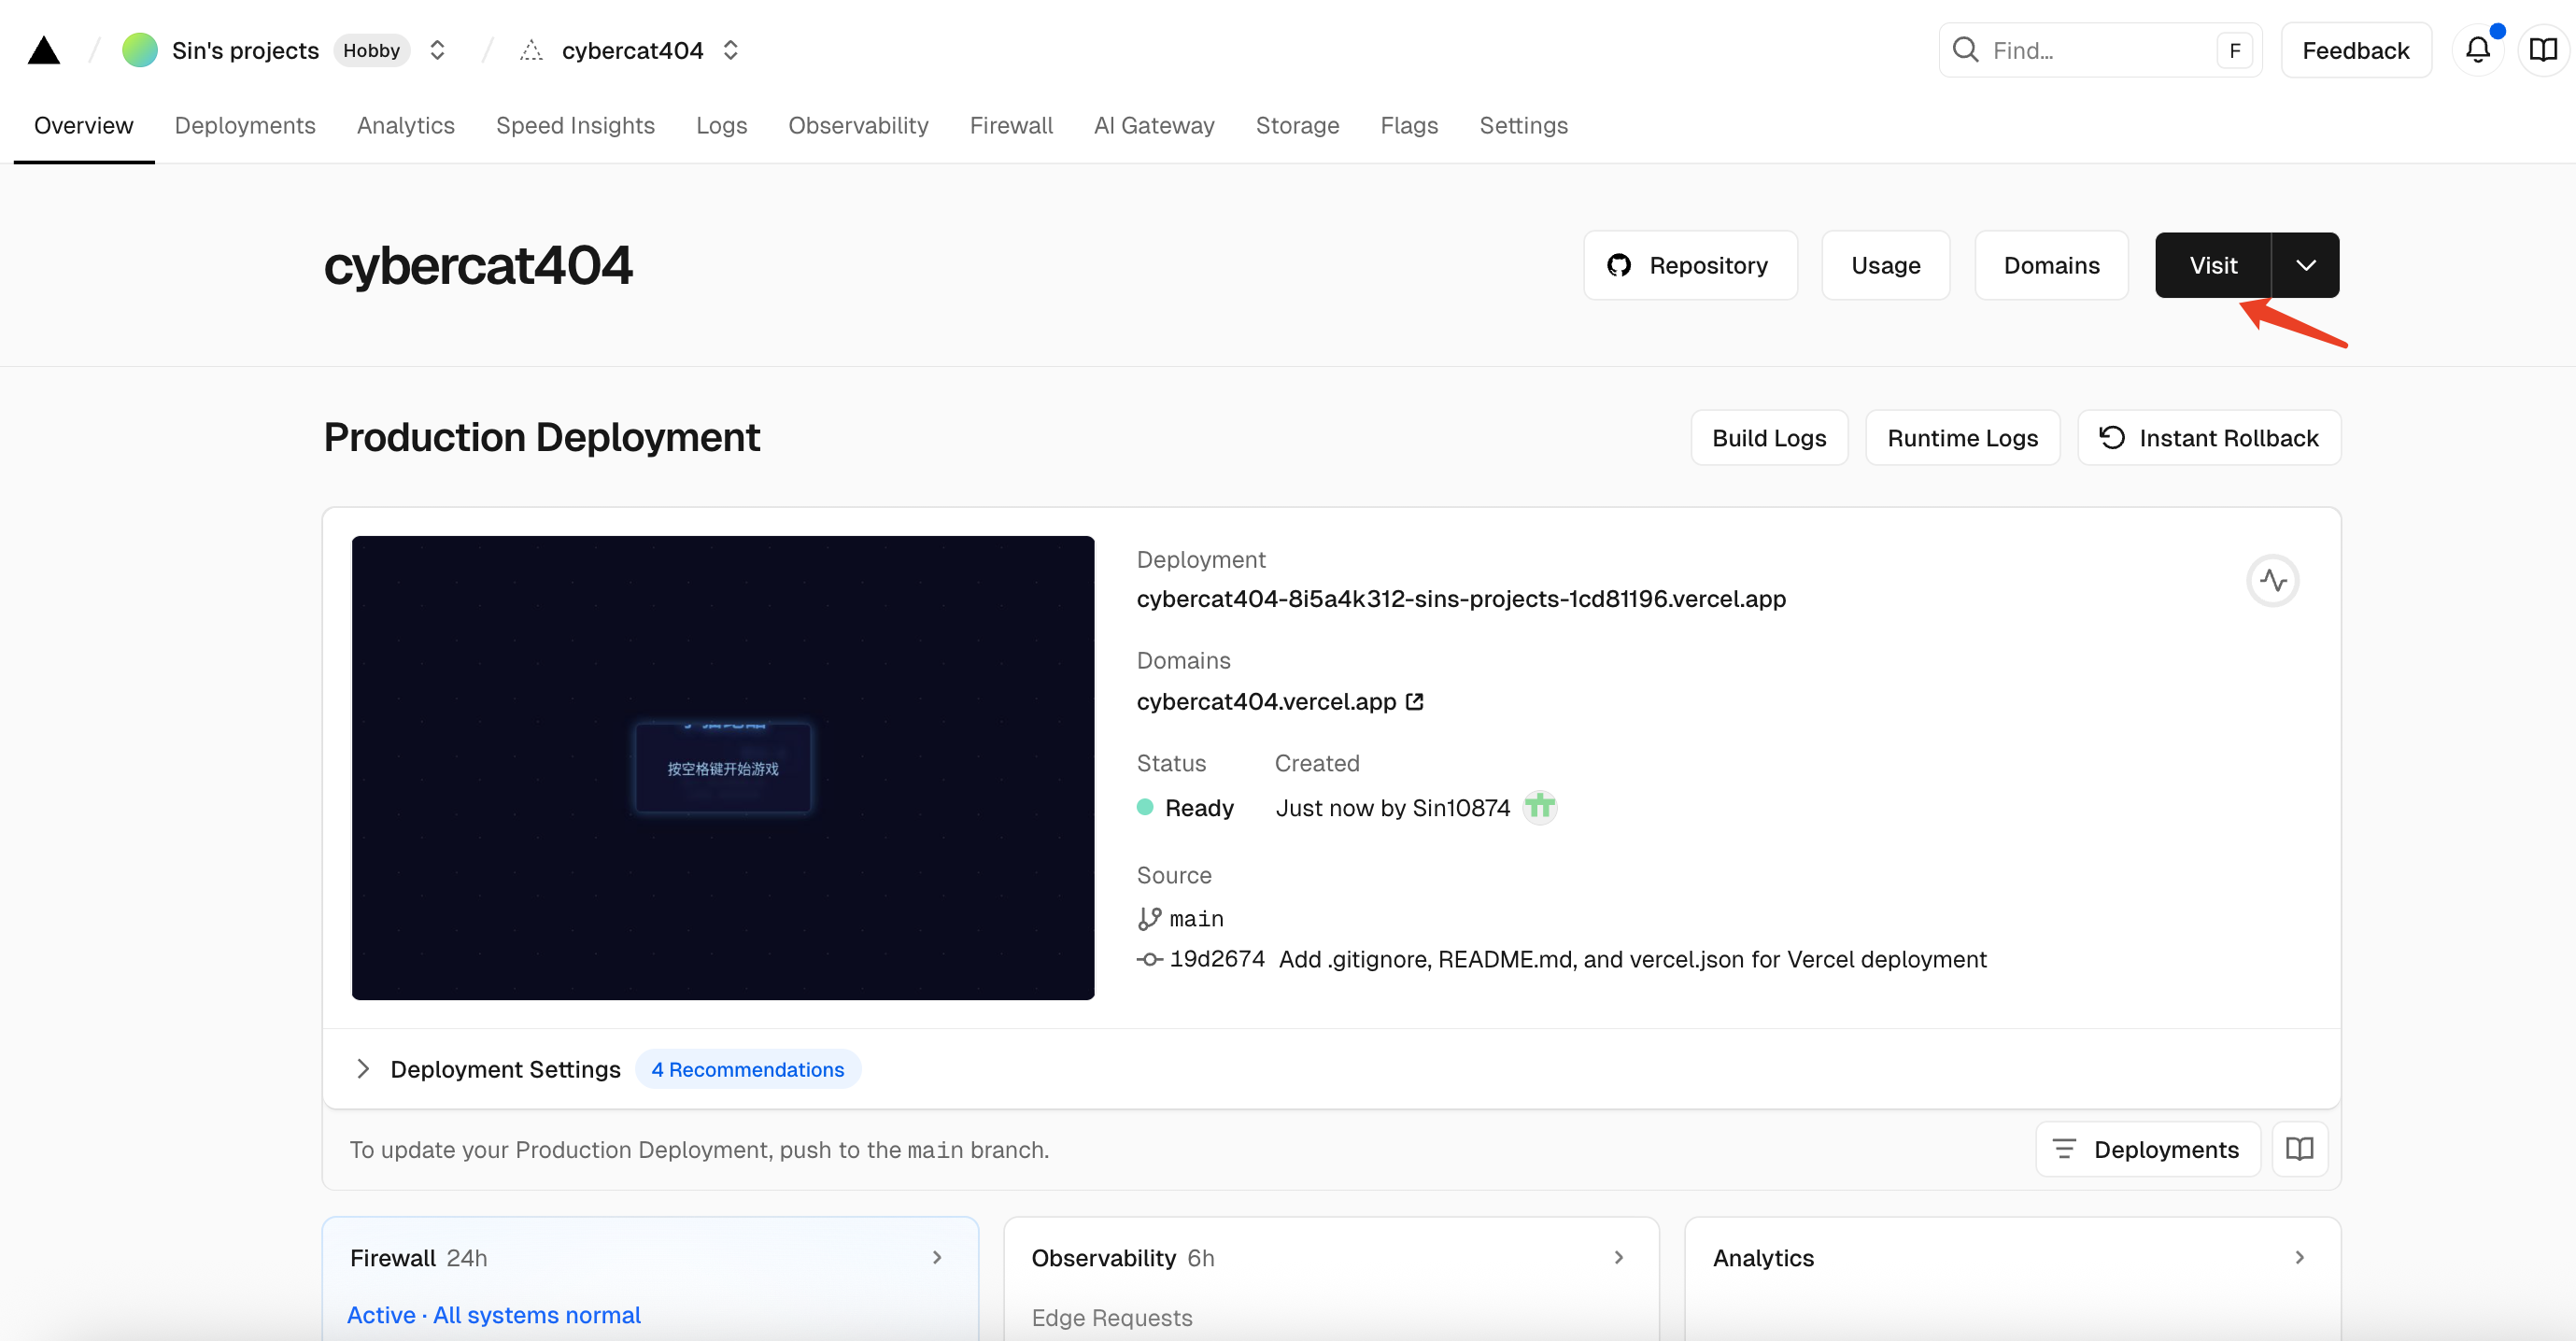Click the 4 Recommendations badge
Viewport: 2576px width, 1341px height.
(748, 1069)
